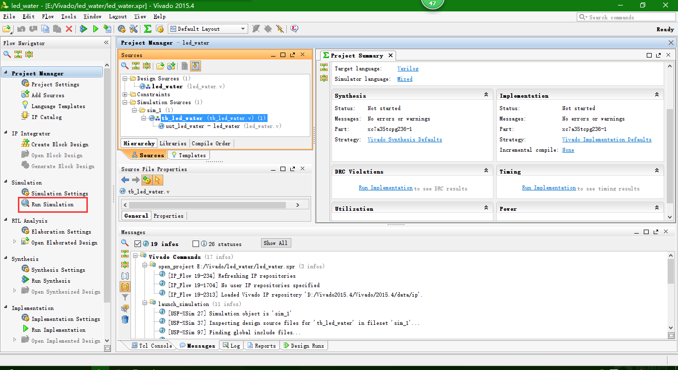This screenshot has height=370, width=678.
Task: Switch to Libraries tab in Sources
Action: [173, 143]
